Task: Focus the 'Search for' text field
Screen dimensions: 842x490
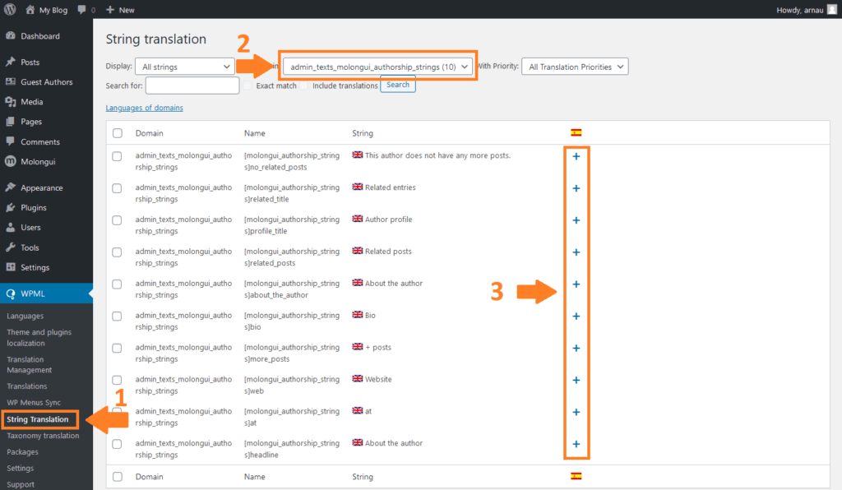Action: [x=192, y=86]
